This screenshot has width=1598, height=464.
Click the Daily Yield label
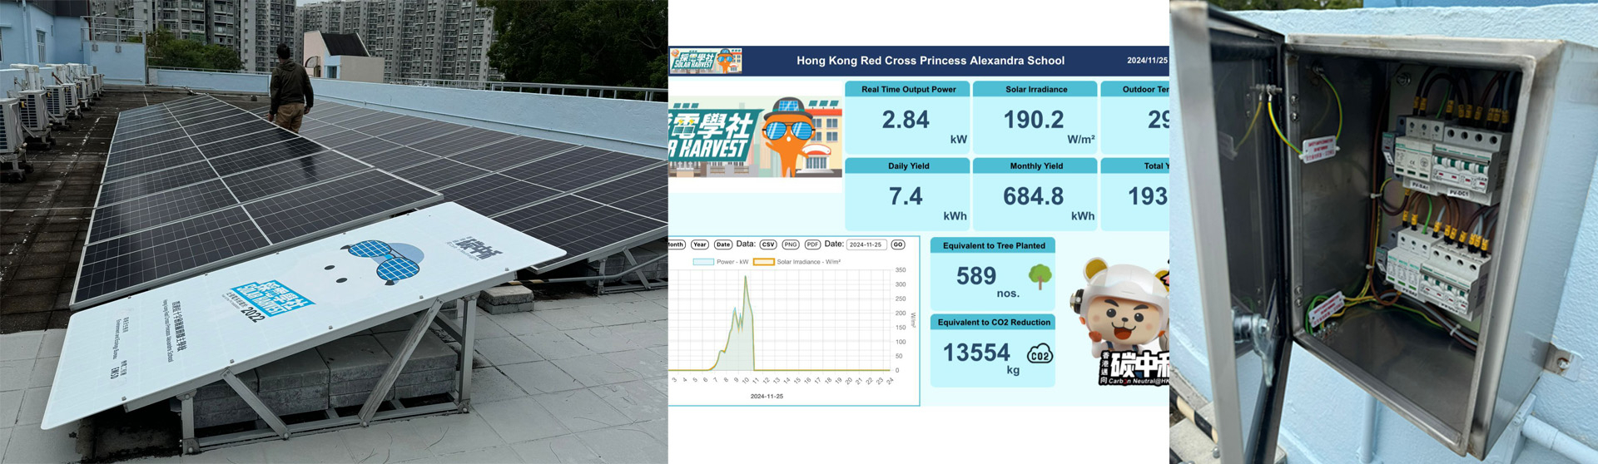pyautogui.click(x=908, y=165)
